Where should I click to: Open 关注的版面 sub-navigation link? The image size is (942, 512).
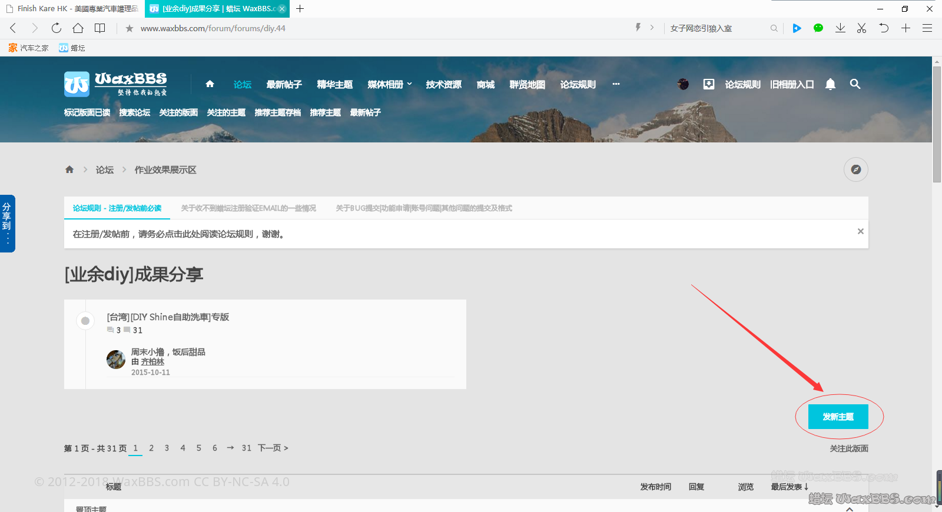(178, 112)
